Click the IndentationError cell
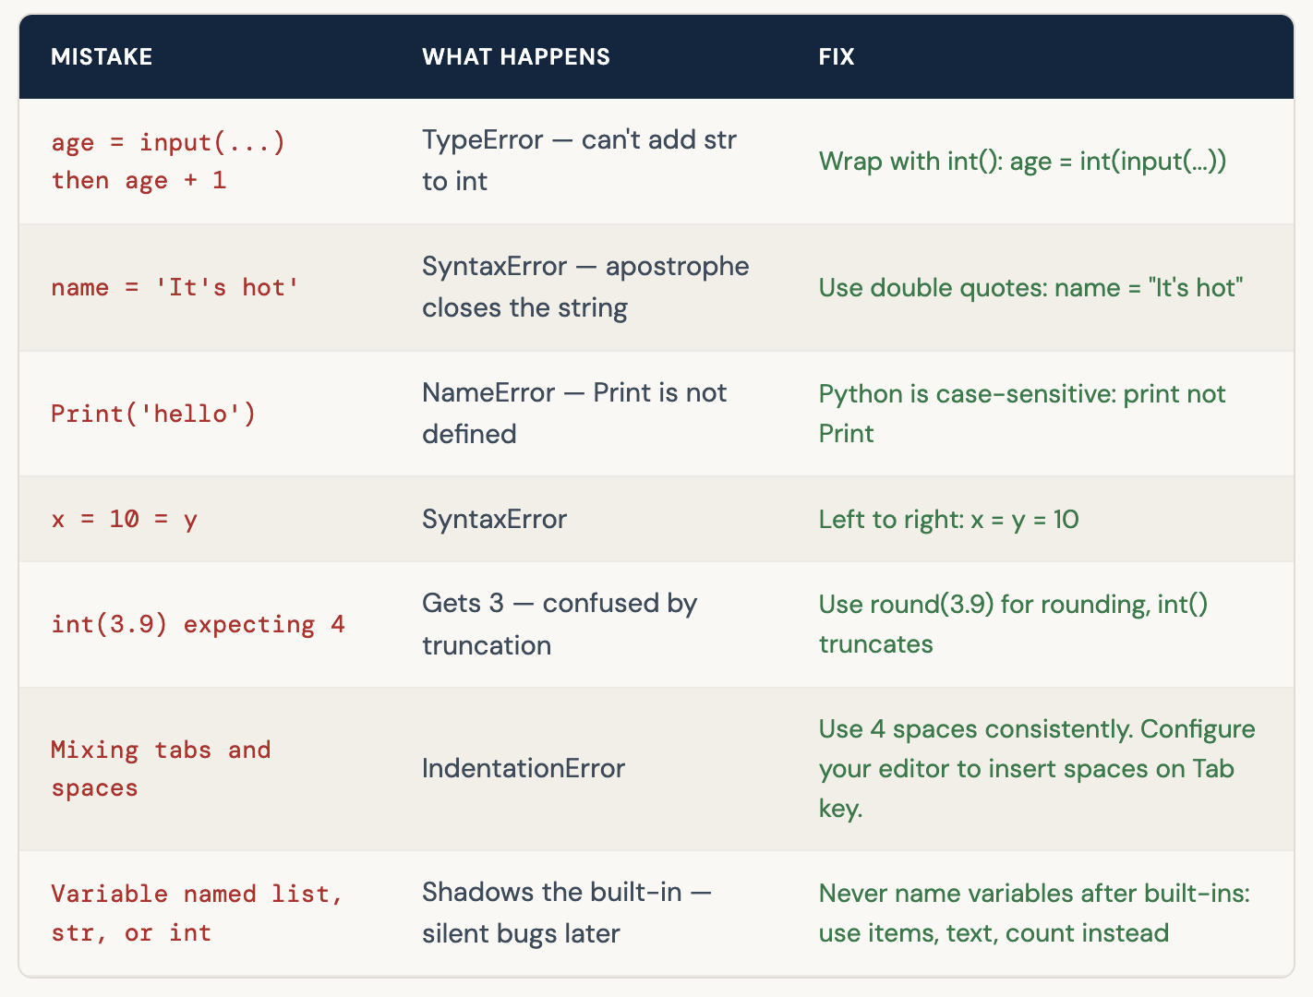Screen dimensions: 1313x997 coord(524,769)
